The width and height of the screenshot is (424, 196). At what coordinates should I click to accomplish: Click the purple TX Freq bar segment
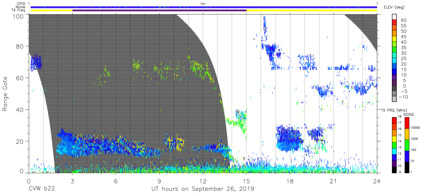coord(159,10)
